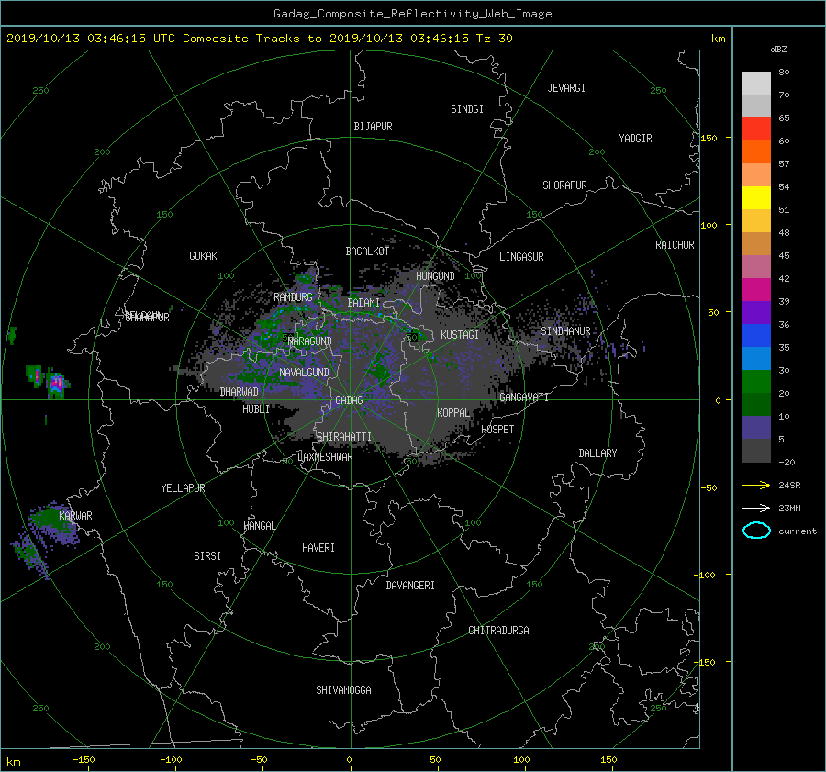Click the SINDHANUR city label
The image size is (826, 772).
click(x=565, y=331)
